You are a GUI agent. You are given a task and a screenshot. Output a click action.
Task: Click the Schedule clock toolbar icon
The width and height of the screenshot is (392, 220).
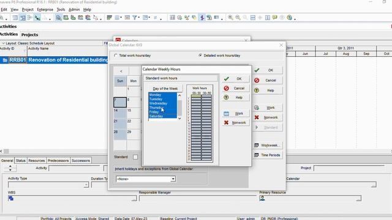(x=179, y=18)
